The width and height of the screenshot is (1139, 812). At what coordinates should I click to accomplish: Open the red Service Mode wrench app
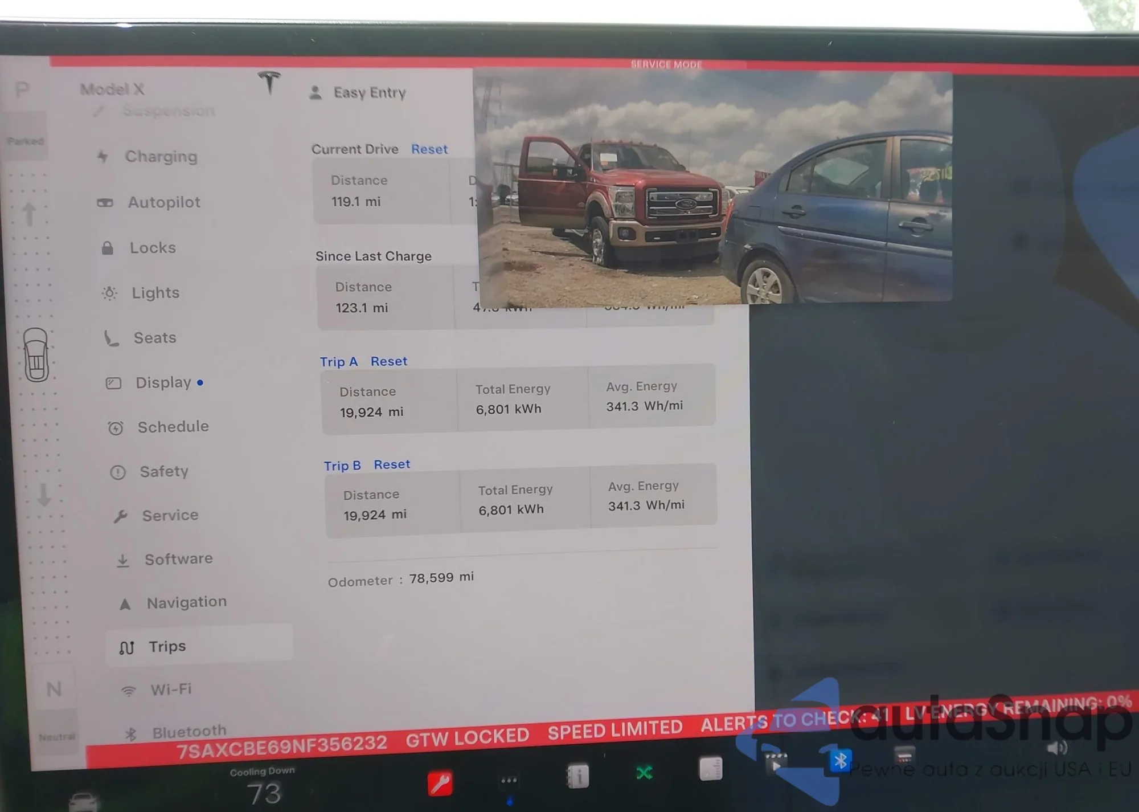click(440, 784)
